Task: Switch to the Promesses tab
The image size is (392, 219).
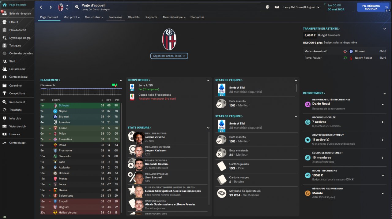Action: pyautogui.click(x=115, y=17)
